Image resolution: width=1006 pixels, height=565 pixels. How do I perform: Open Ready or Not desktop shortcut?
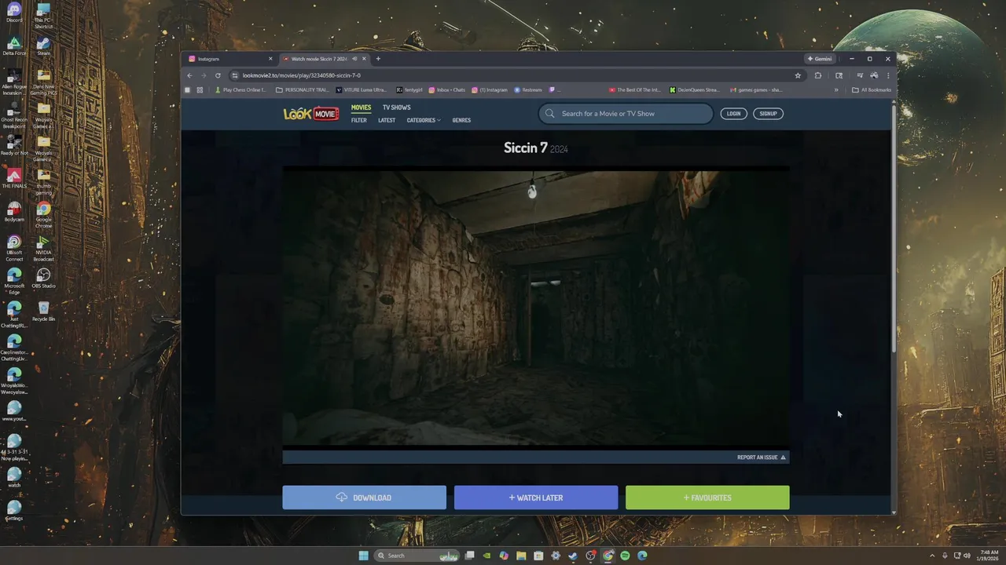(x=14, y=145)
